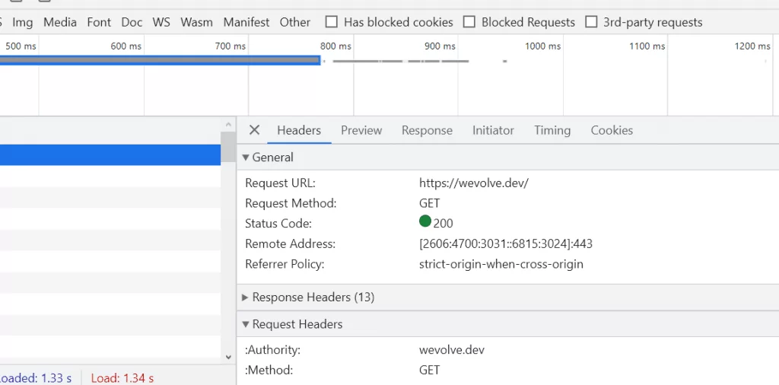
Task: Click the :Authority wevolve.dev value
Action: click(x=452, y=350)
